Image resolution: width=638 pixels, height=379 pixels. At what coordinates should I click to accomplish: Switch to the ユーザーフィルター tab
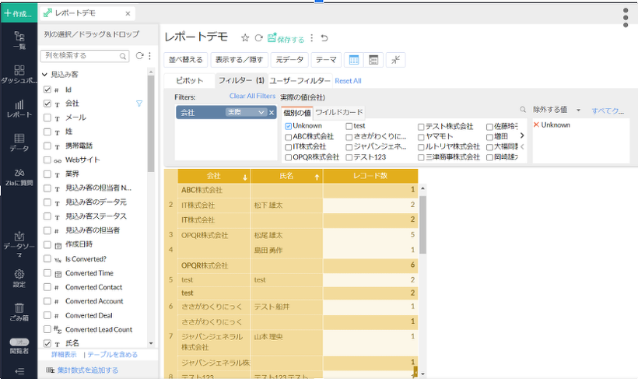pos(300,81)
